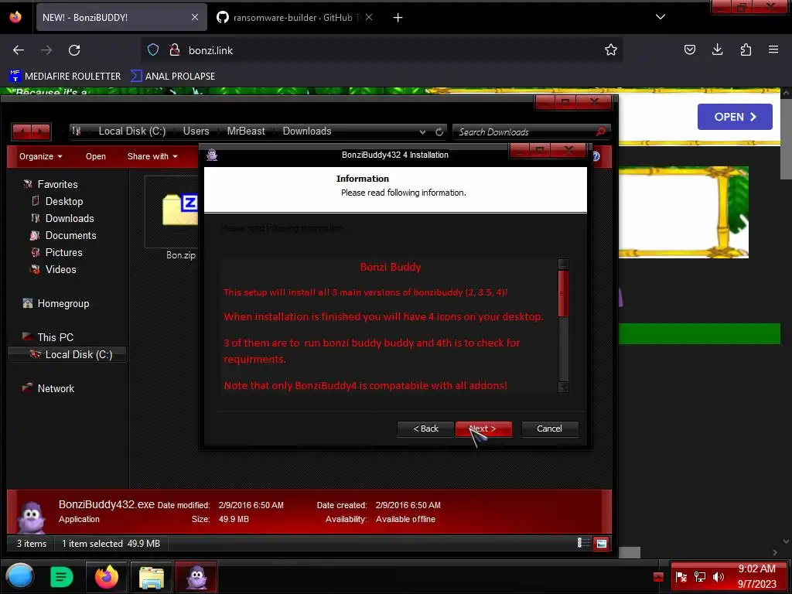
Task: Click the blue OPEN button on webpage
Action: click(x=735, y=117)
